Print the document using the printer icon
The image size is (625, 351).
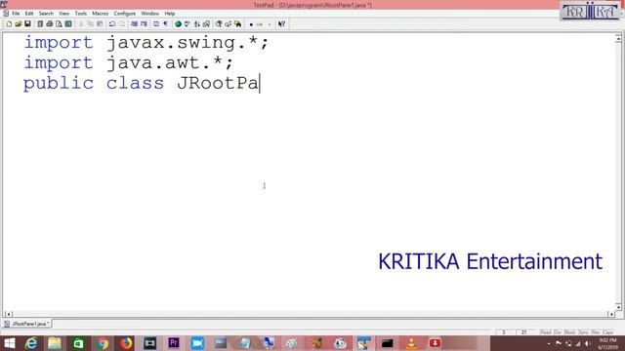[50, 24]
